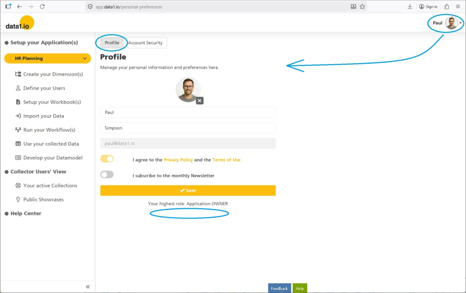Click the Define your Users person icon
The width and height of the screenshot is (466, 293).
pyautogui.click(x=18, y=88)
